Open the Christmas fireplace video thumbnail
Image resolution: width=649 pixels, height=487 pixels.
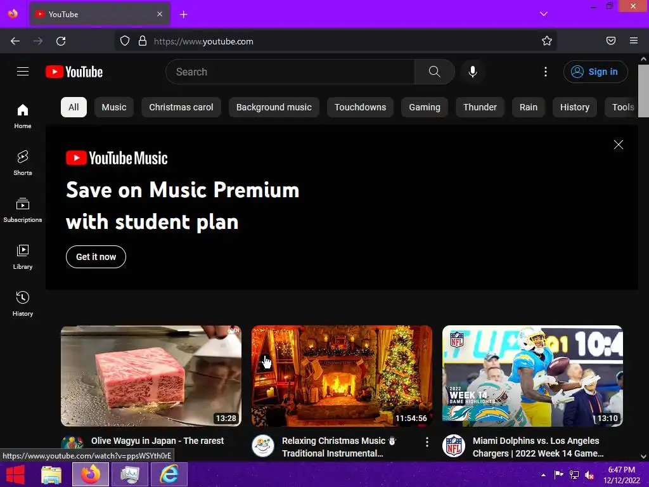(x=342, y=376)
